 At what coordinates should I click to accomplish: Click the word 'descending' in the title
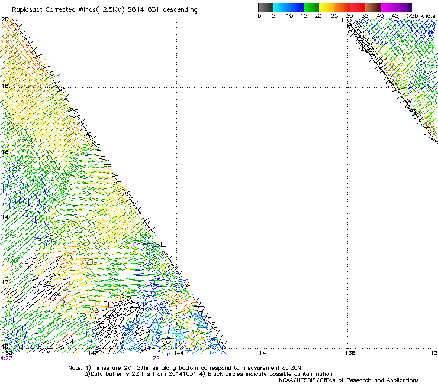point(180,10)
